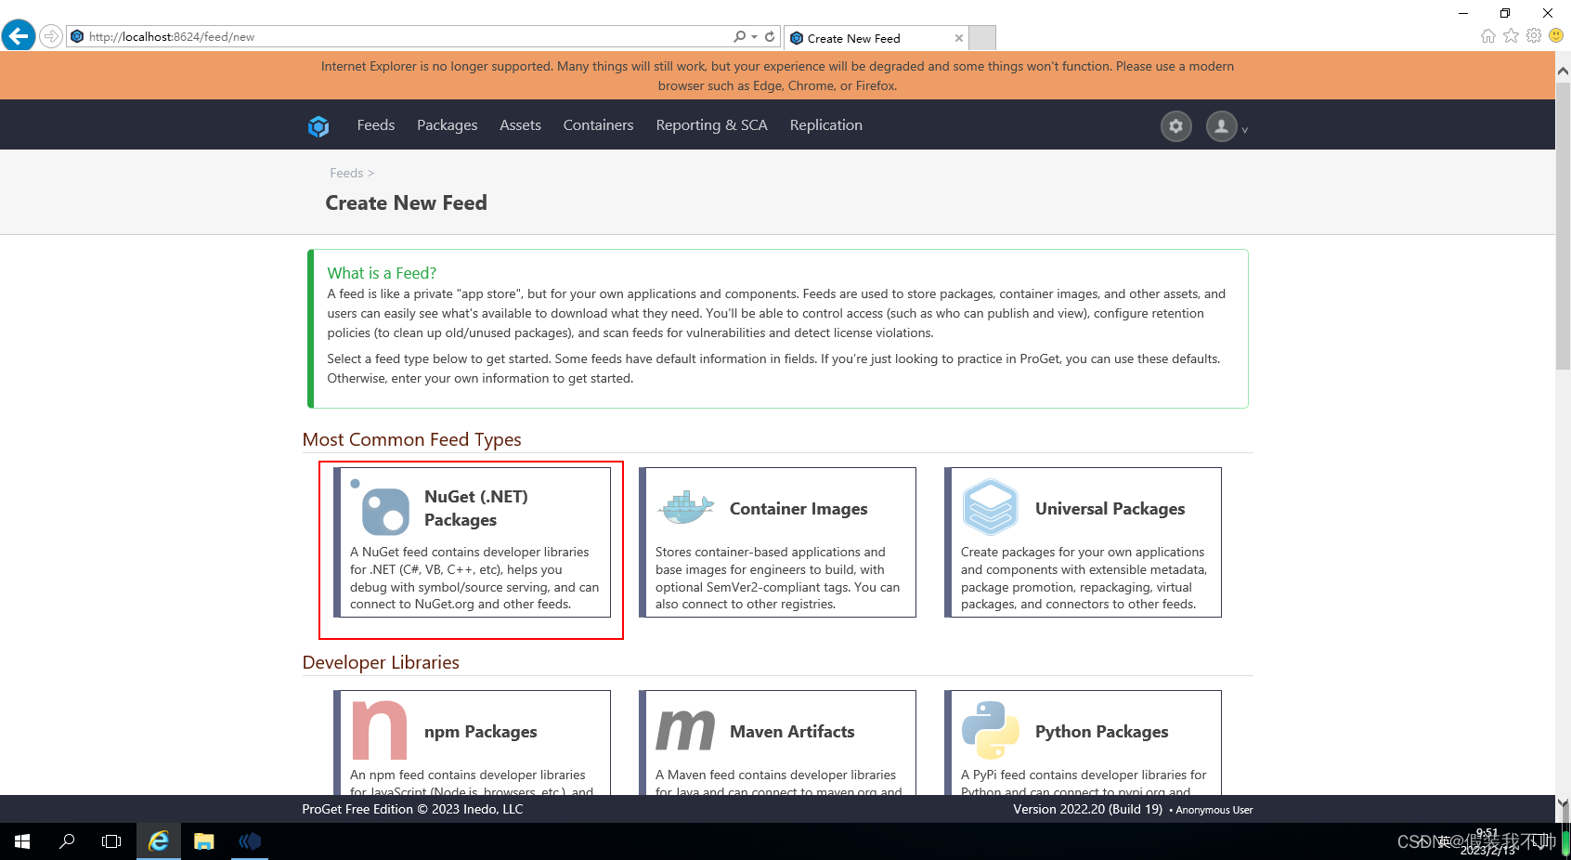Choose Python Packages feed type

tap(1083, 742)
